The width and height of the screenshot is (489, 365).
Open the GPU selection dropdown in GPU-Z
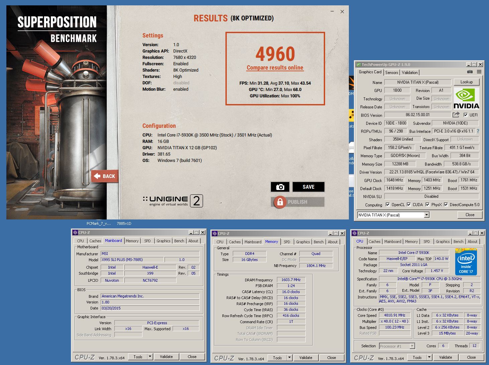tap(426, 215)
